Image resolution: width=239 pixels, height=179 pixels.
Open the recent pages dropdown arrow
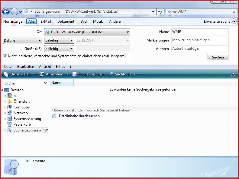tap(20, 12)
